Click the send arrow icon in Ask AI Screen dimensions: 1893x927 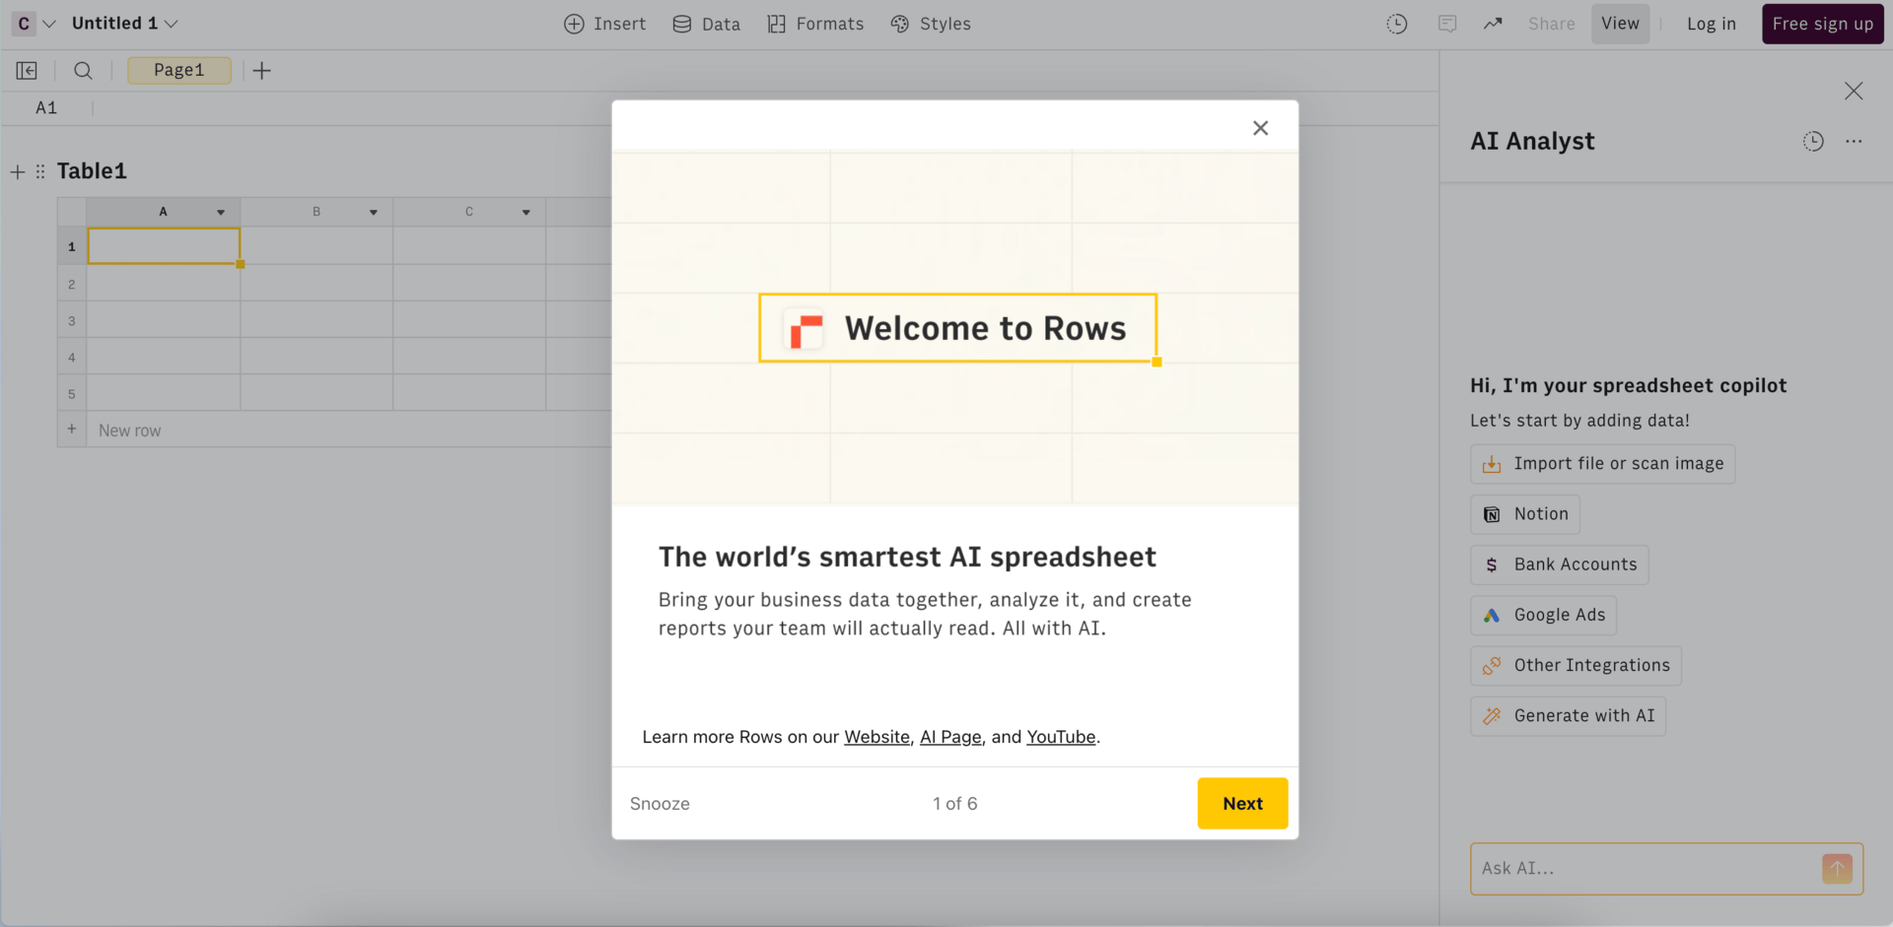(1837, 869)
